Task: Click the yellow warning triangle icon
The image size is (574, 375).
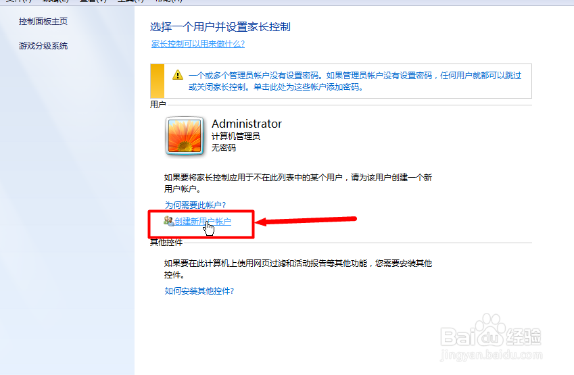Action: 178,75
